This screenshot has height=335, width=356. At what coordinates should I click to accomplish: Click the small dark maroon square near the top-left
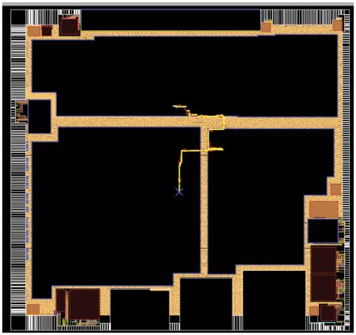[x=47, y=31]
